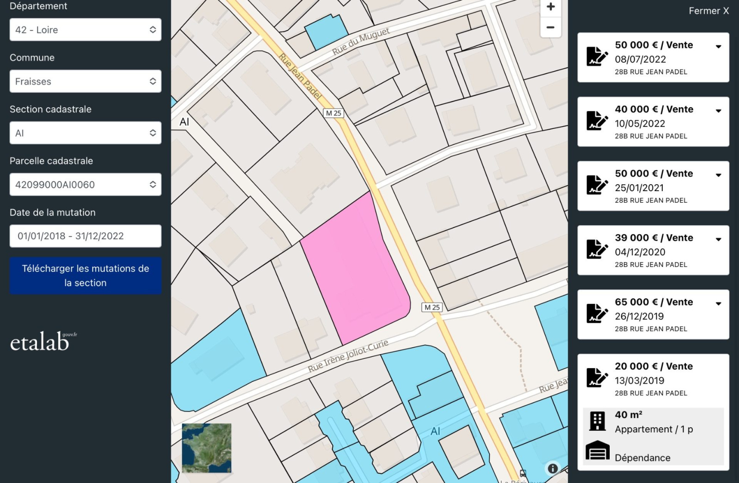The height and width of the screenshot is (483, 739).
Task: Open the Commune dropdown showing Fraisses
Action: [85, 81]
